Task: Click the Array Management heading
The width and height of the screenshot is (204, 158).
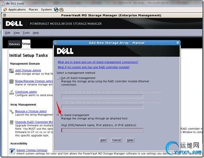Action: 23,105
